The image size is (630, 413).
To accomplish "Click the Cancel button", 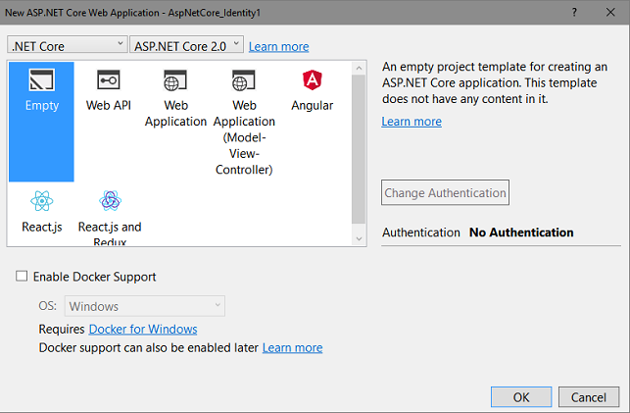I will [589, 397].
